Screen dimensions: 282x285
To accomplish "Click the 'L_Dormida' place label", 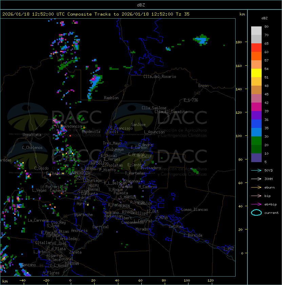I will pos(193,235).
